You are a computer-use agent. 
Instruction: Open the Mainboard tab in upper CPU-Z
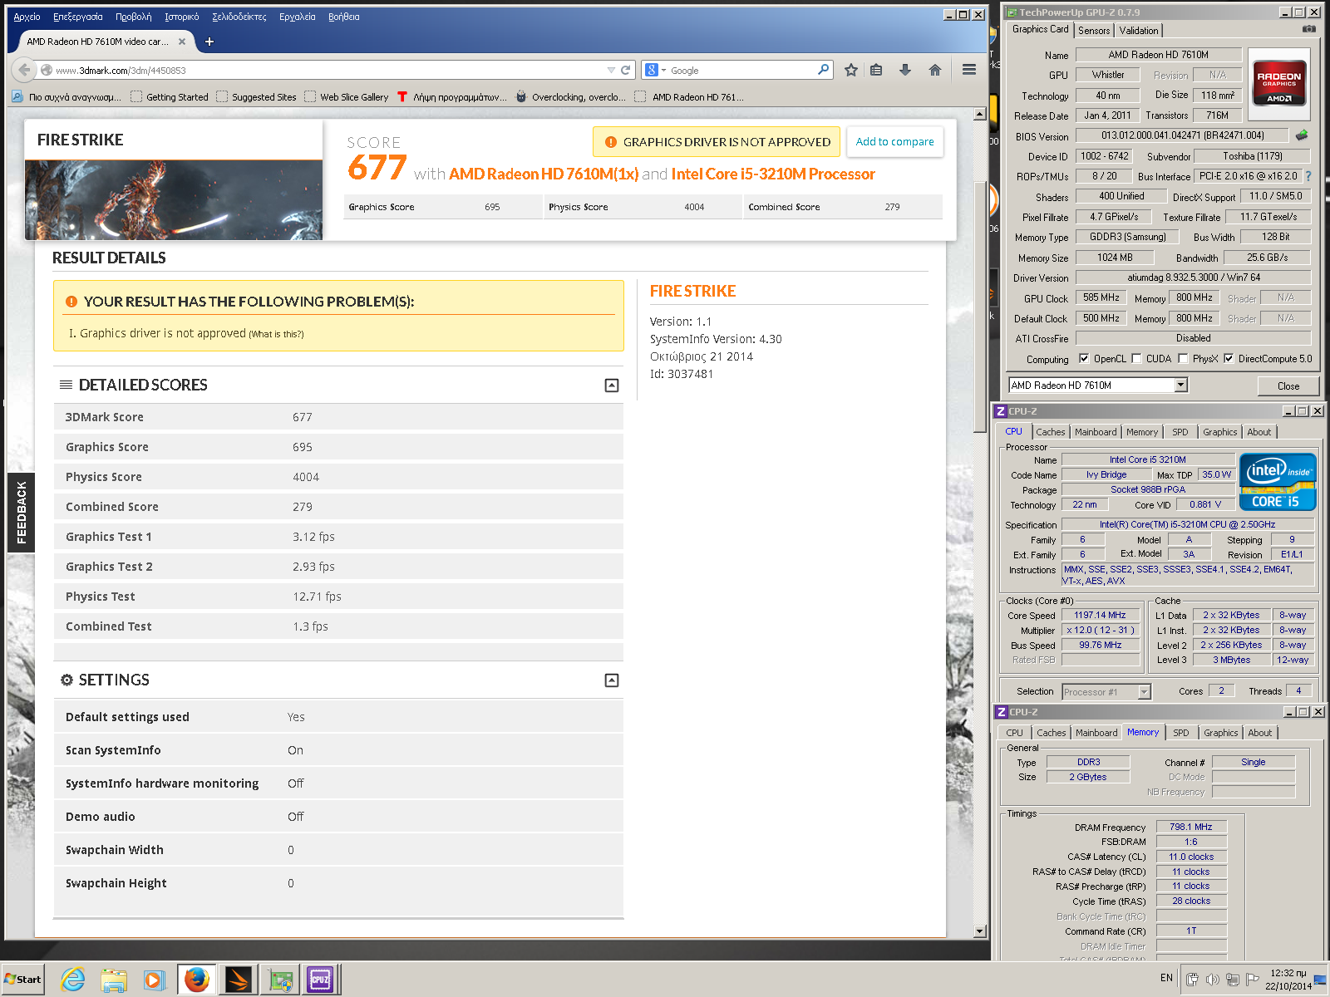point(1096,432)
